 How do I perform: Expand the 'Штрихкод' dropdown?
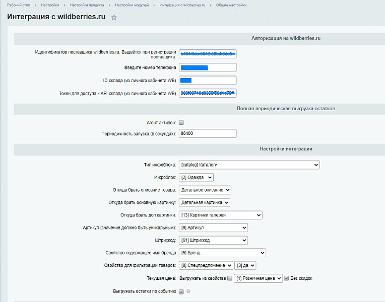pos(213,240)
